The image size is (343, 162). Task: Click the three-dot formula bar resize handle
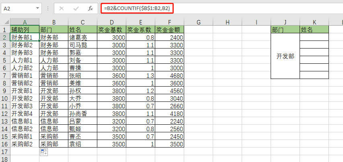pos(48,8)
